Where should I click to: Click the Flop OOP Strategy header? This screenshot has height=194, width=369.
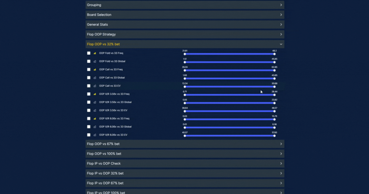184,34
